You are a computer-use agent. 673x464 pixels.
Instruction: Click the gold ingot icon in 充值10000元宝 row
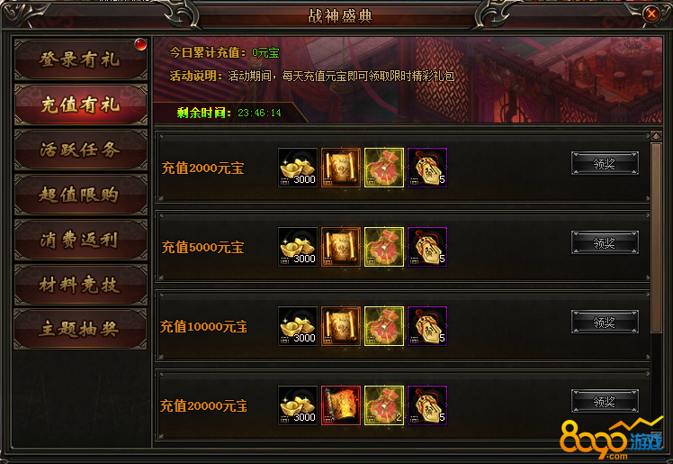(x=298, y=326)
